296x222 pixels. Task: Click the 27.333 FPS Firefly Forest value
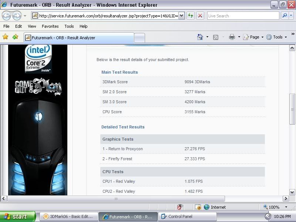pos(195,159)
